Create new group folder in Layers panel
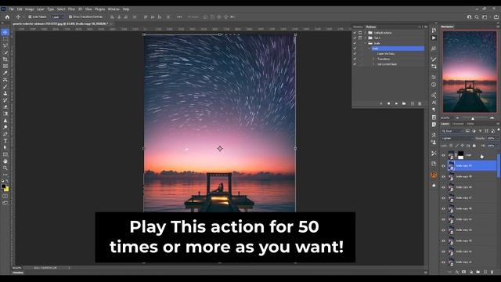 coord(478,272)
